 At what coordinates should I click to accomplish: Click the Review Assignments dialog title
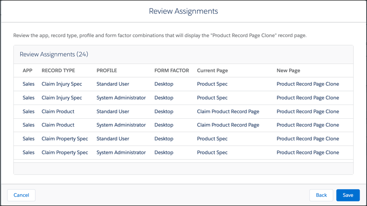click(183, 11)
